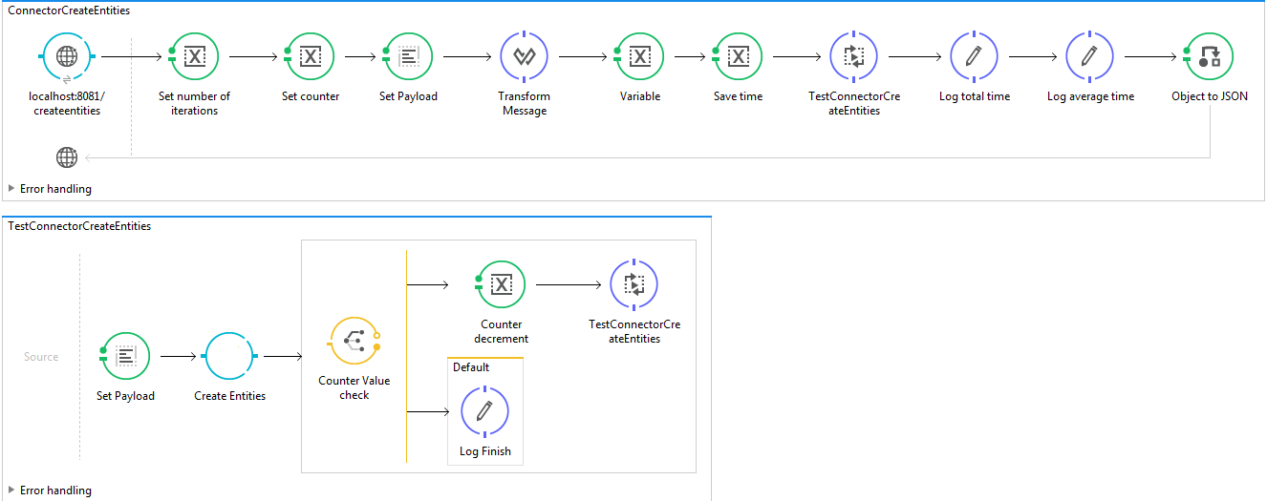Click the Default branch label in choice router

coord(471,367)
